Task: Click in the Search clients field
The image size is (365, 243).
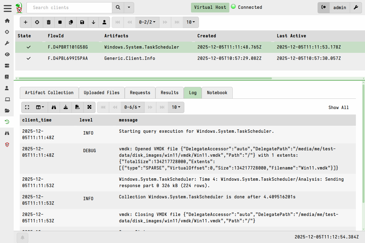Action: tap(69, 8)
